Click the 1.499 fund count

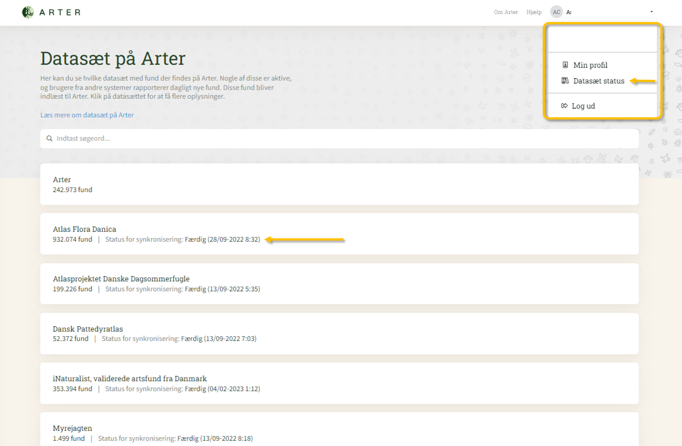(69, 439)
